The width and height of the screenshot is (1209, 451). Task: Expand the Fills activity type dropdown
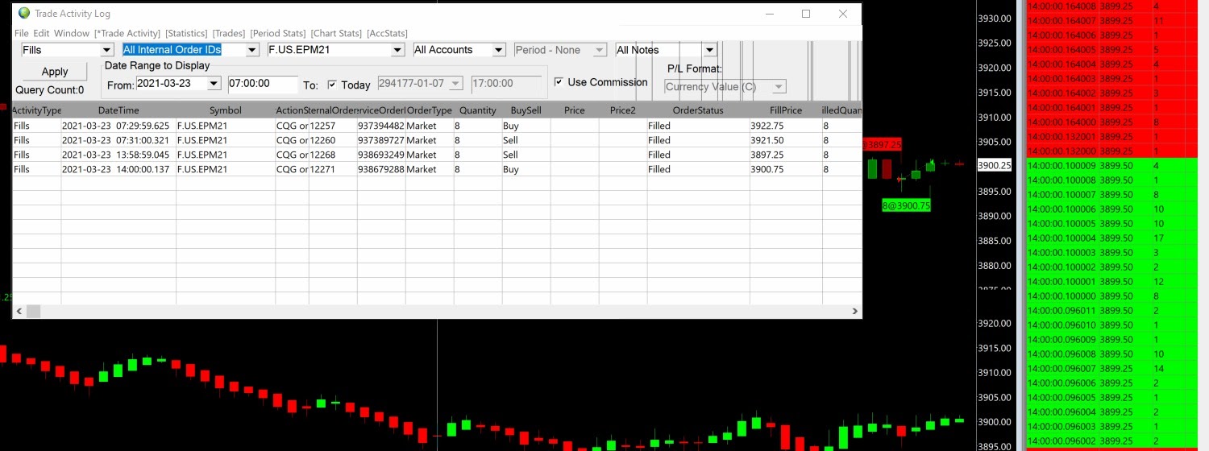[106, 50]
